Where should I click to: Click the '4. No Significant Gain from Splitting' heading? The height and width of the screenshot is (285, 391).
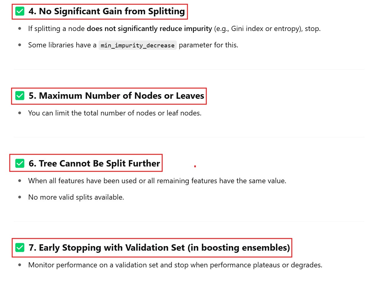click(x=106, y=12)
